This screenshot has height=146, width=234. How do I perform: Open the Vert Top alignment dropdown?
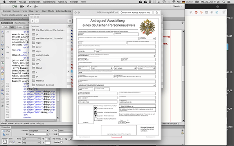31,142
